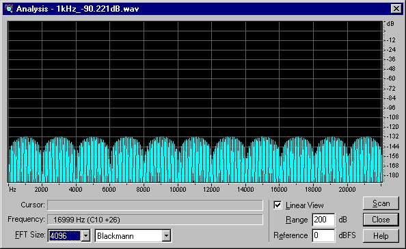The height and width of the screenshot is (249, 406).
Task: Click the Linear View label text
Action: coord(305,205)
